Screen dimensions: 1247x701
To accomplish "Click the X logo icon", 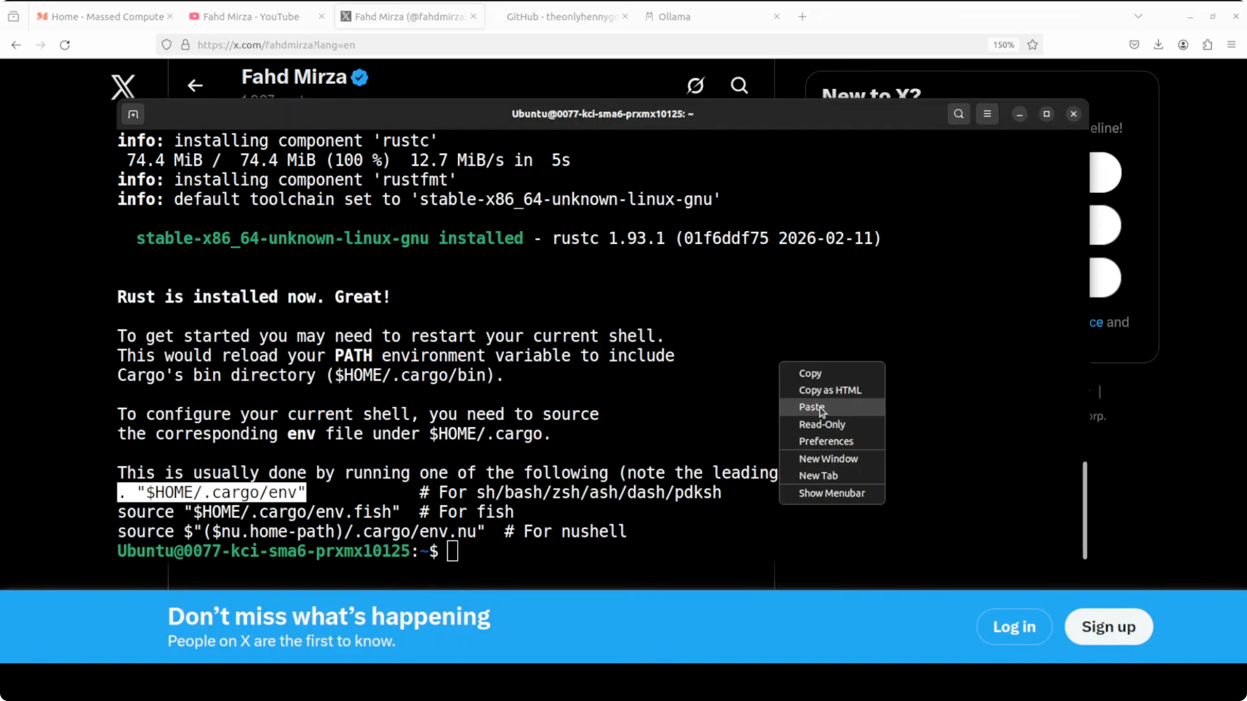I will [x=123, y=87].
